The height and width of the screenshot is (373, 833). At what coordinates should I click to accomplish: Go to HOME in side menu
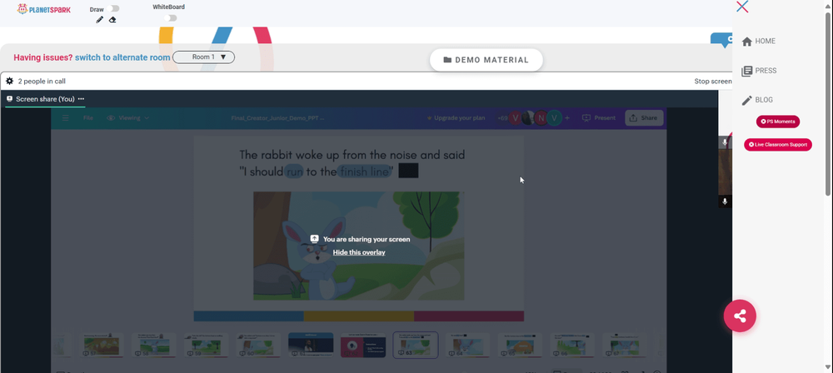point(758,41)
